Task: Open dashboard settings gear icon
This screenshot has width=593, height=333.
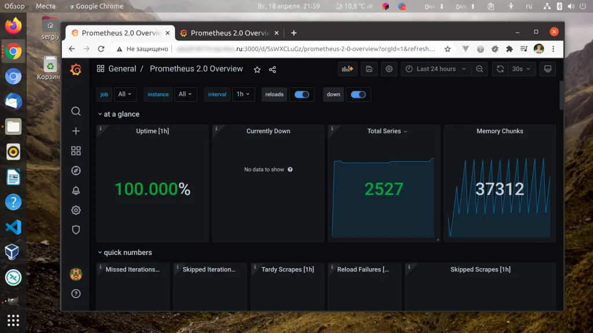Action: pyautogui.click(x=389, y=69)
